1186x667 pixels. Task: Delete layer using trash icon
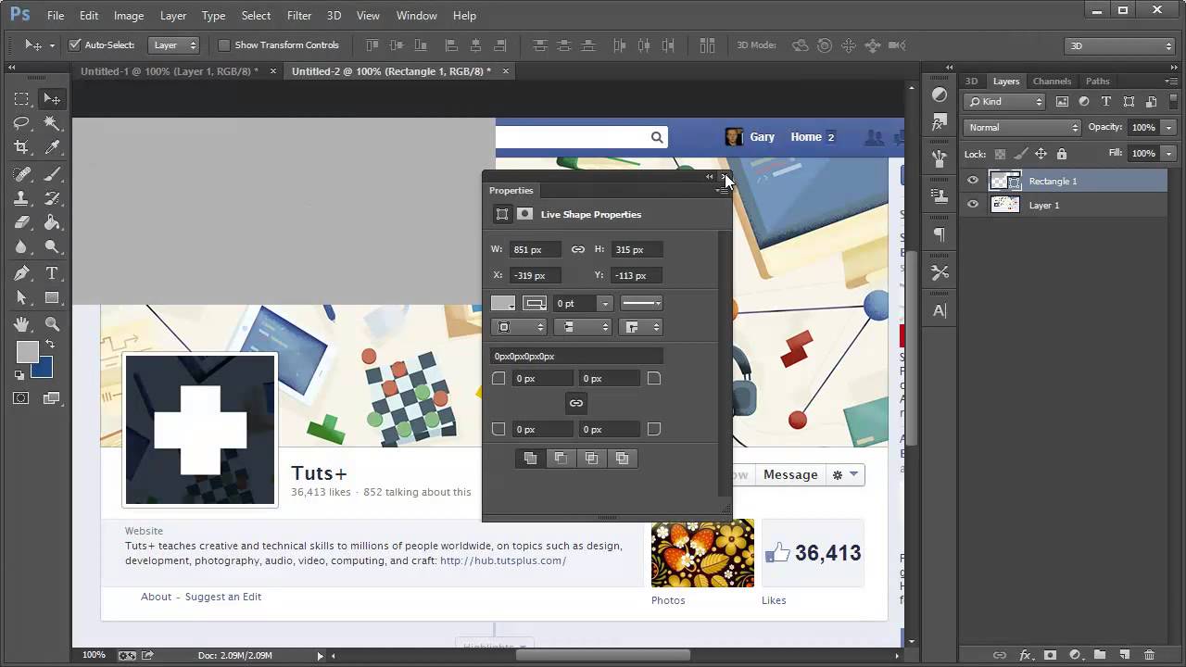1149,655
